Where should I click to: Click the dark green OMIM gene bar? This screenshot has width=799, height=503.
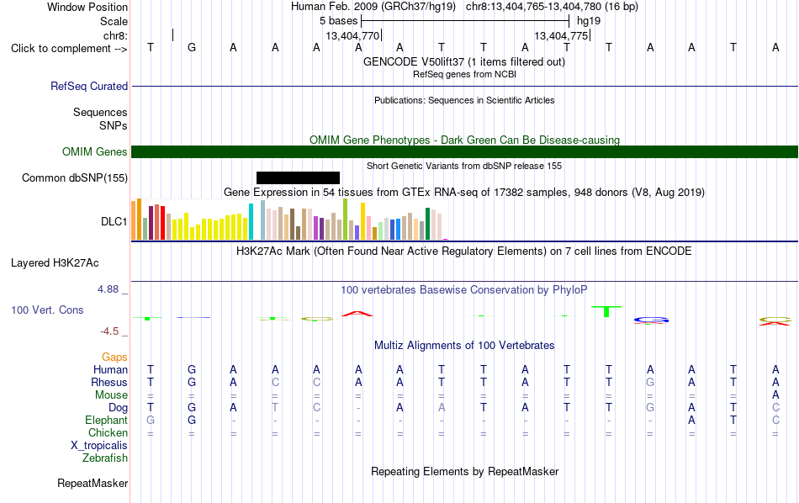click(464, 152)
